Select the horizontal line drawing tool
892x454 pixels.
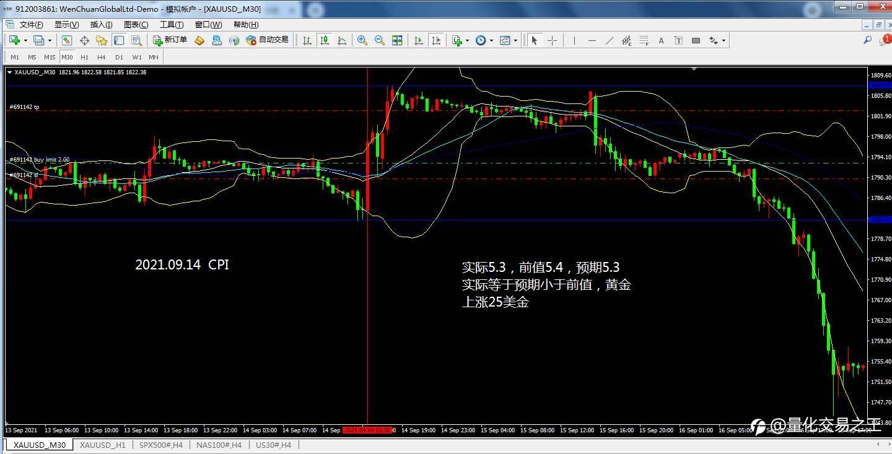(592, 40)
